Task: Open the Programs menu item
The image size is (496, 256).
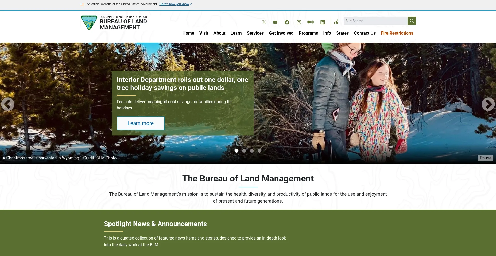Action: [308, 33]
